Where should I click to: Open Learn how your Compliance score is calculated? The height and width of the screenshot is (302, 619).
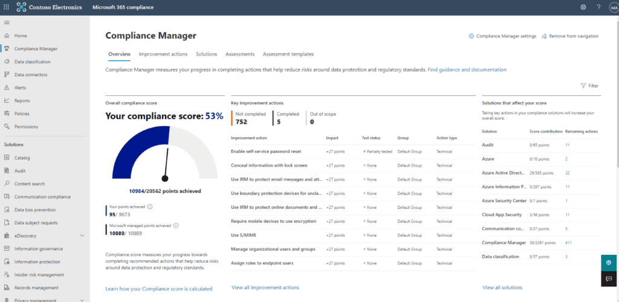click(159, 289)
